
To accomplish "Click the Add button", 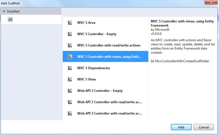I will pos(181,127).
